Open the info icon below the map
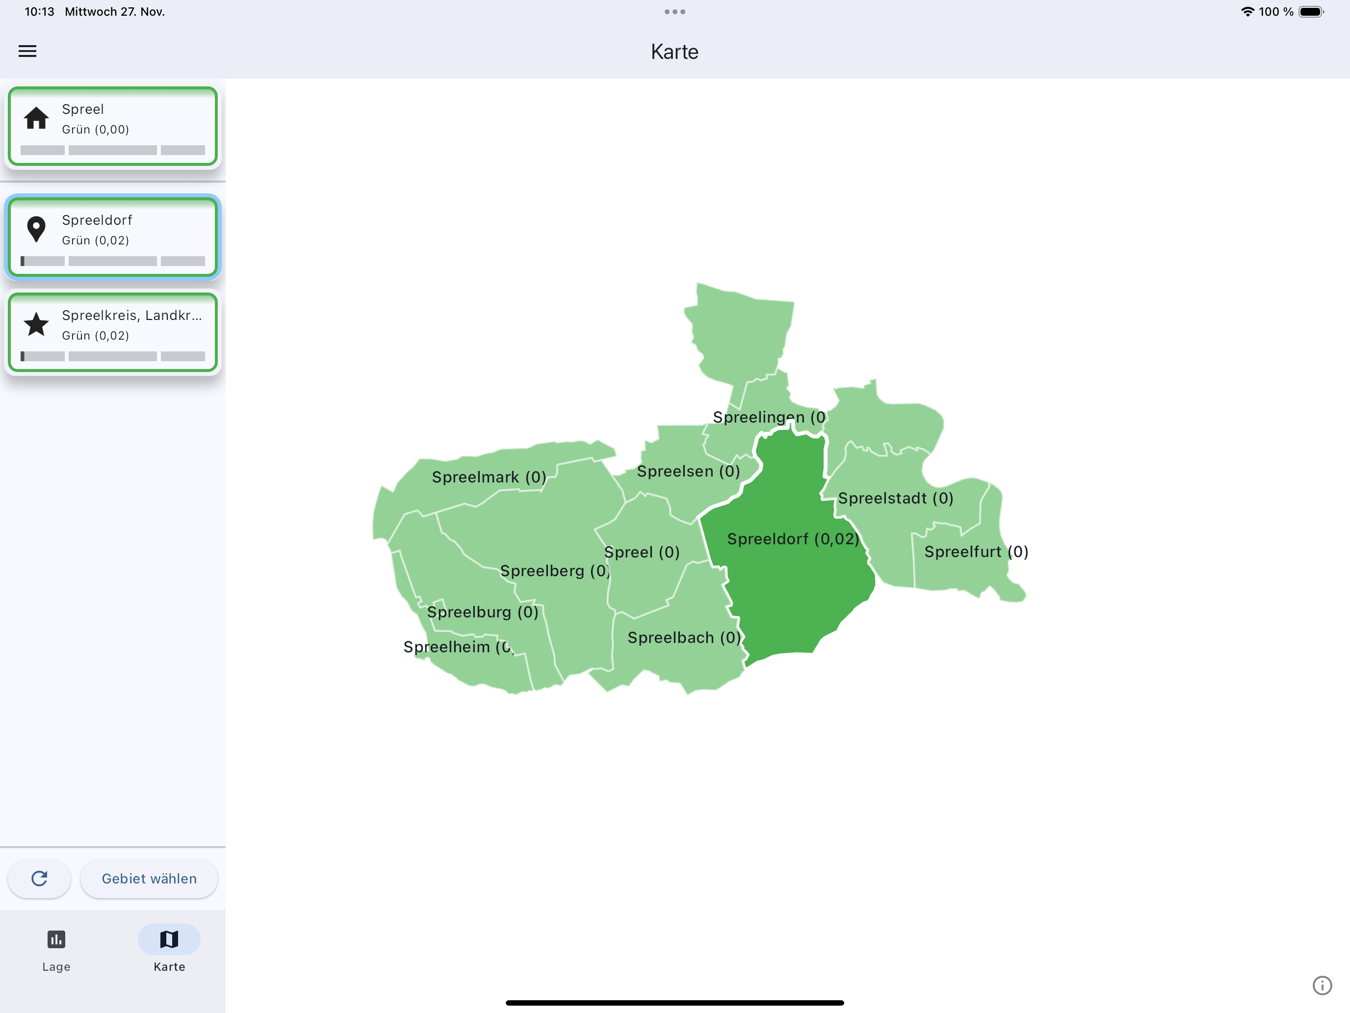The image size is (1350, 1013). point(1322,985)
